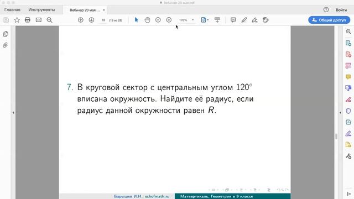The height and width of the screenshot is (199, 354).
Task: Collapse the right tools pane arrow
Action: 340,113
